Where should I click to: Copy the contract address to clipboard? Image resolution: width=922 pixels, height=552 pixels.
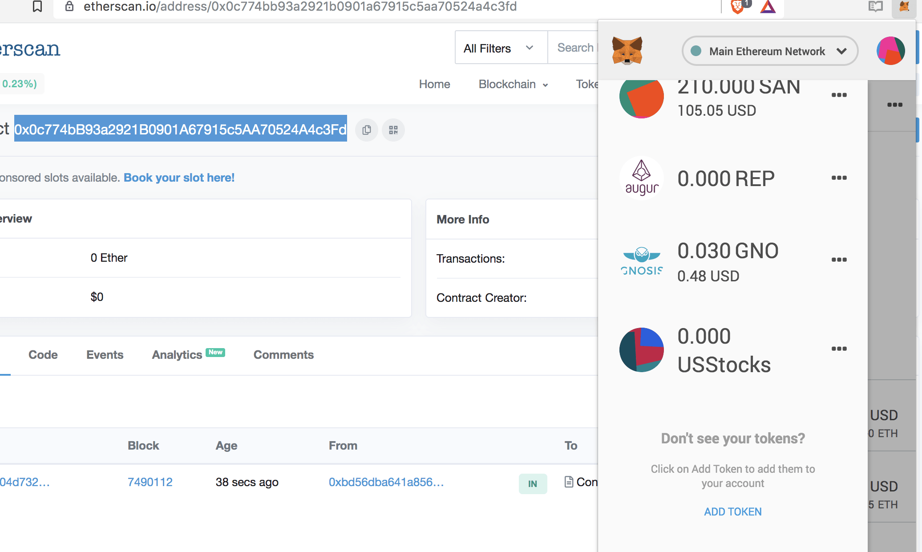point(367,130)
